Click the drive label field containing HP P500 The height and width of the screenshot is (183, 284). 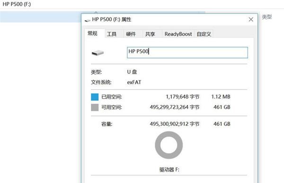[x=187, y=52]
